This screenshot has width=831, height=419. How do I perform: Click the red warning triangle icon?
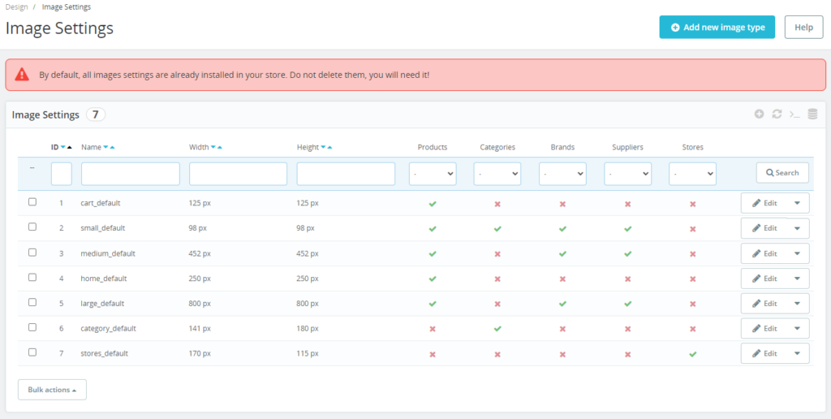[22, 74]
